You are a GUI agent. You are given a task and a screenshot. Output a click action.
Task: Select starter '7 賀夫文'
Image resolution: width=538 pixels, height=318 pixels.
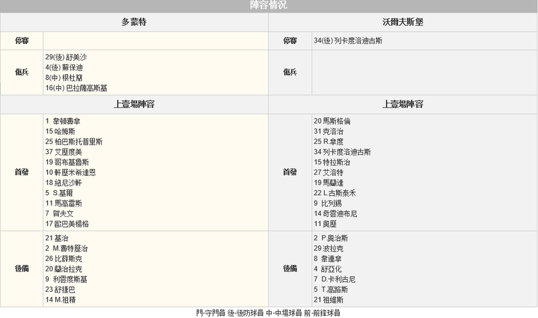[59, 213]
